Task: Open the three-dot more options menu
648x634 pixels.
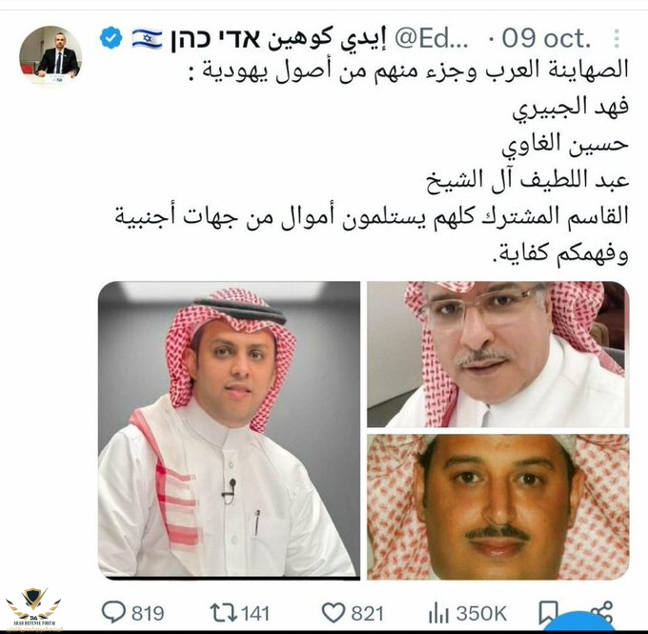Action: (617, 38)
